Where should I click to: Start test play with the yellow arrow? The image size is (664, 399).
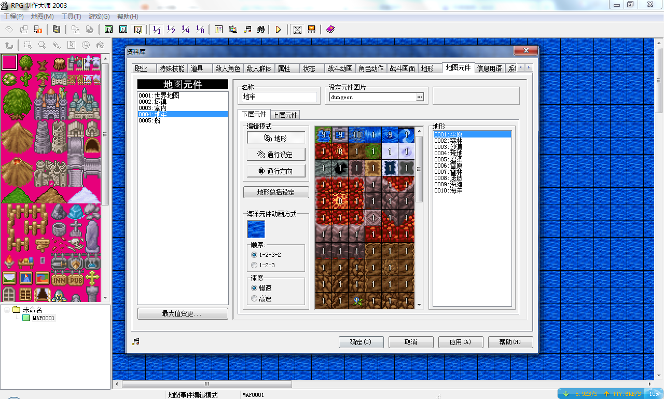[279, 29]
